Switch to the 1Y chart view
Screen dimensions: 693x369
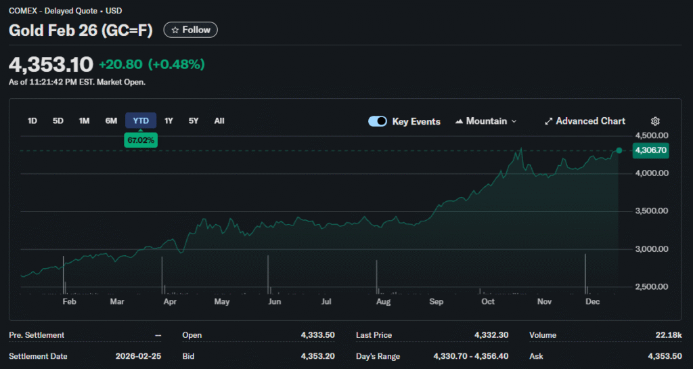pyautogui.click(x=169, y=121)
